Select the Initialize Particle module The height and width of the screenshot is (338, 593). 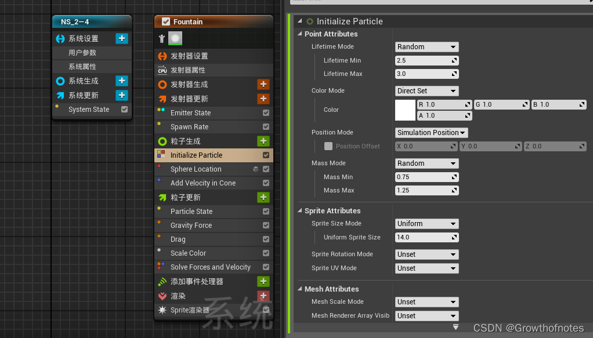(203, 155)
